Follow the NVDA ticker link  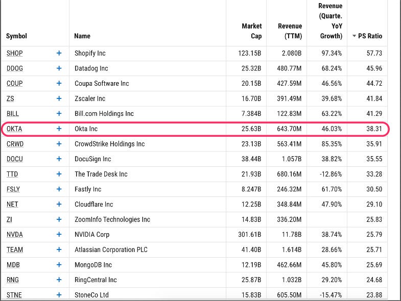click(15, 234)
